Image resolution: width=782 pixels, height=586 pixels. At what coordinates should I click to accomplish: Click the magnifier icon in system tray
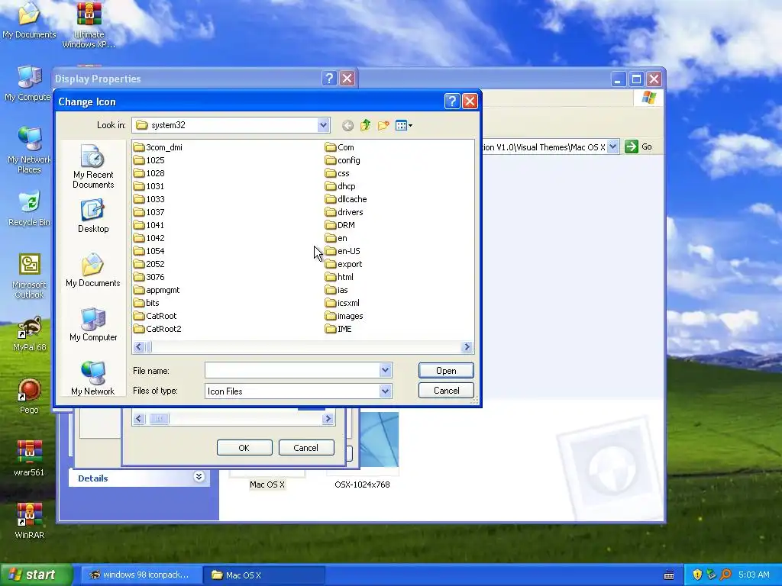pos(725,575)
